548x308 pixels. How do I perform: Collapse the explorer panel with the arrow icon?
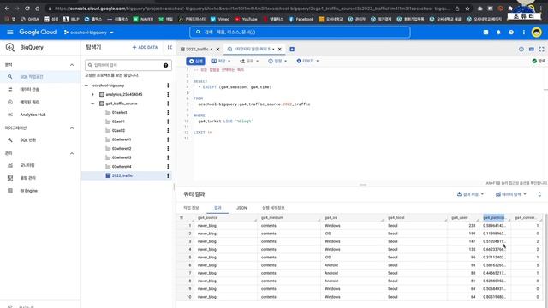click(x=170, y=47)
